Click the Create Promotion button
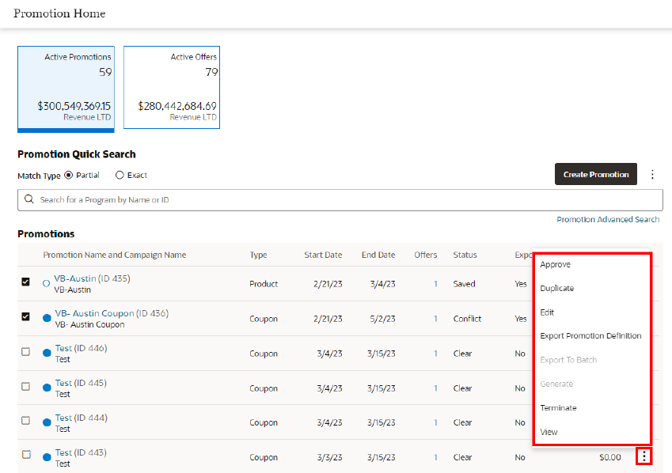This screenshot has width=672, height=473. [x=596, y=174]
